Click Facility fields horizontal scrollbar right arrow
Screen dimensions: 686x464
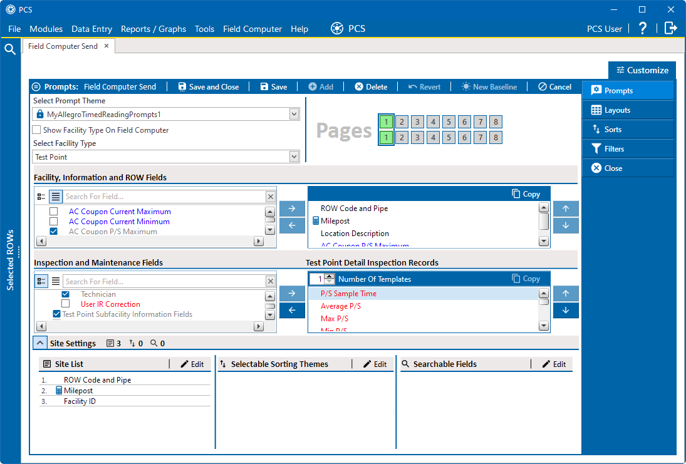click(x=259, y=241)
